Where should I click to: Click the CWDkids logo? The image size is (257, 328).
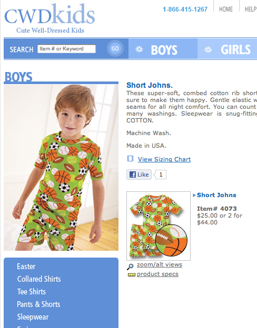pos(50,18)
